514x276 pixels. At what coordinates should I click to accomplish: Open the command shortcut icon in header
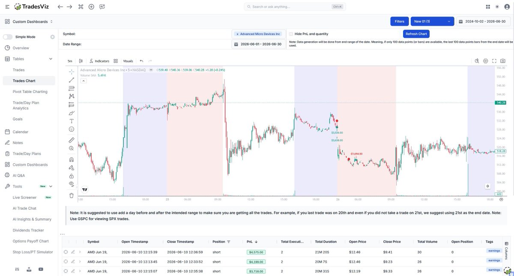(81, 7)
